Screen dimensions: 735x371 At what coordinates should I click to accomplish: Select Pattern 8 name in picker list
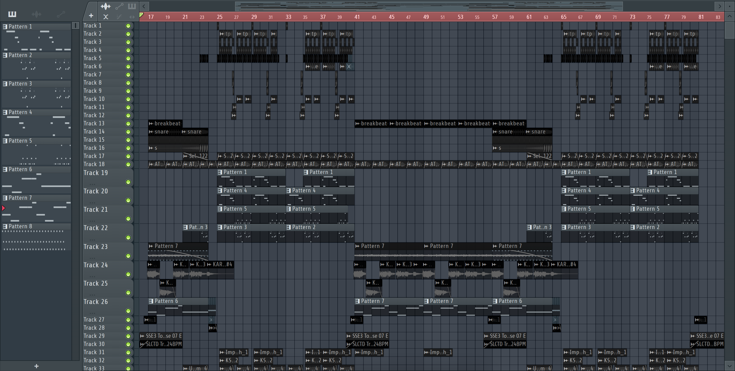click(20, 226)
